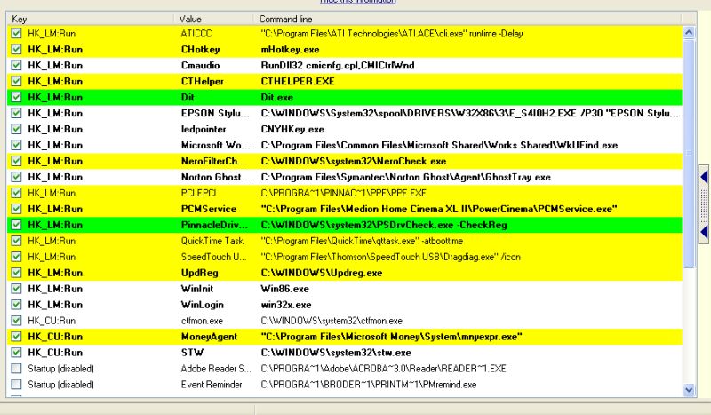The image size is (711, 415).
Task: Select the qttask.exe -atboottime command
Action: click(x=362, y=241)
